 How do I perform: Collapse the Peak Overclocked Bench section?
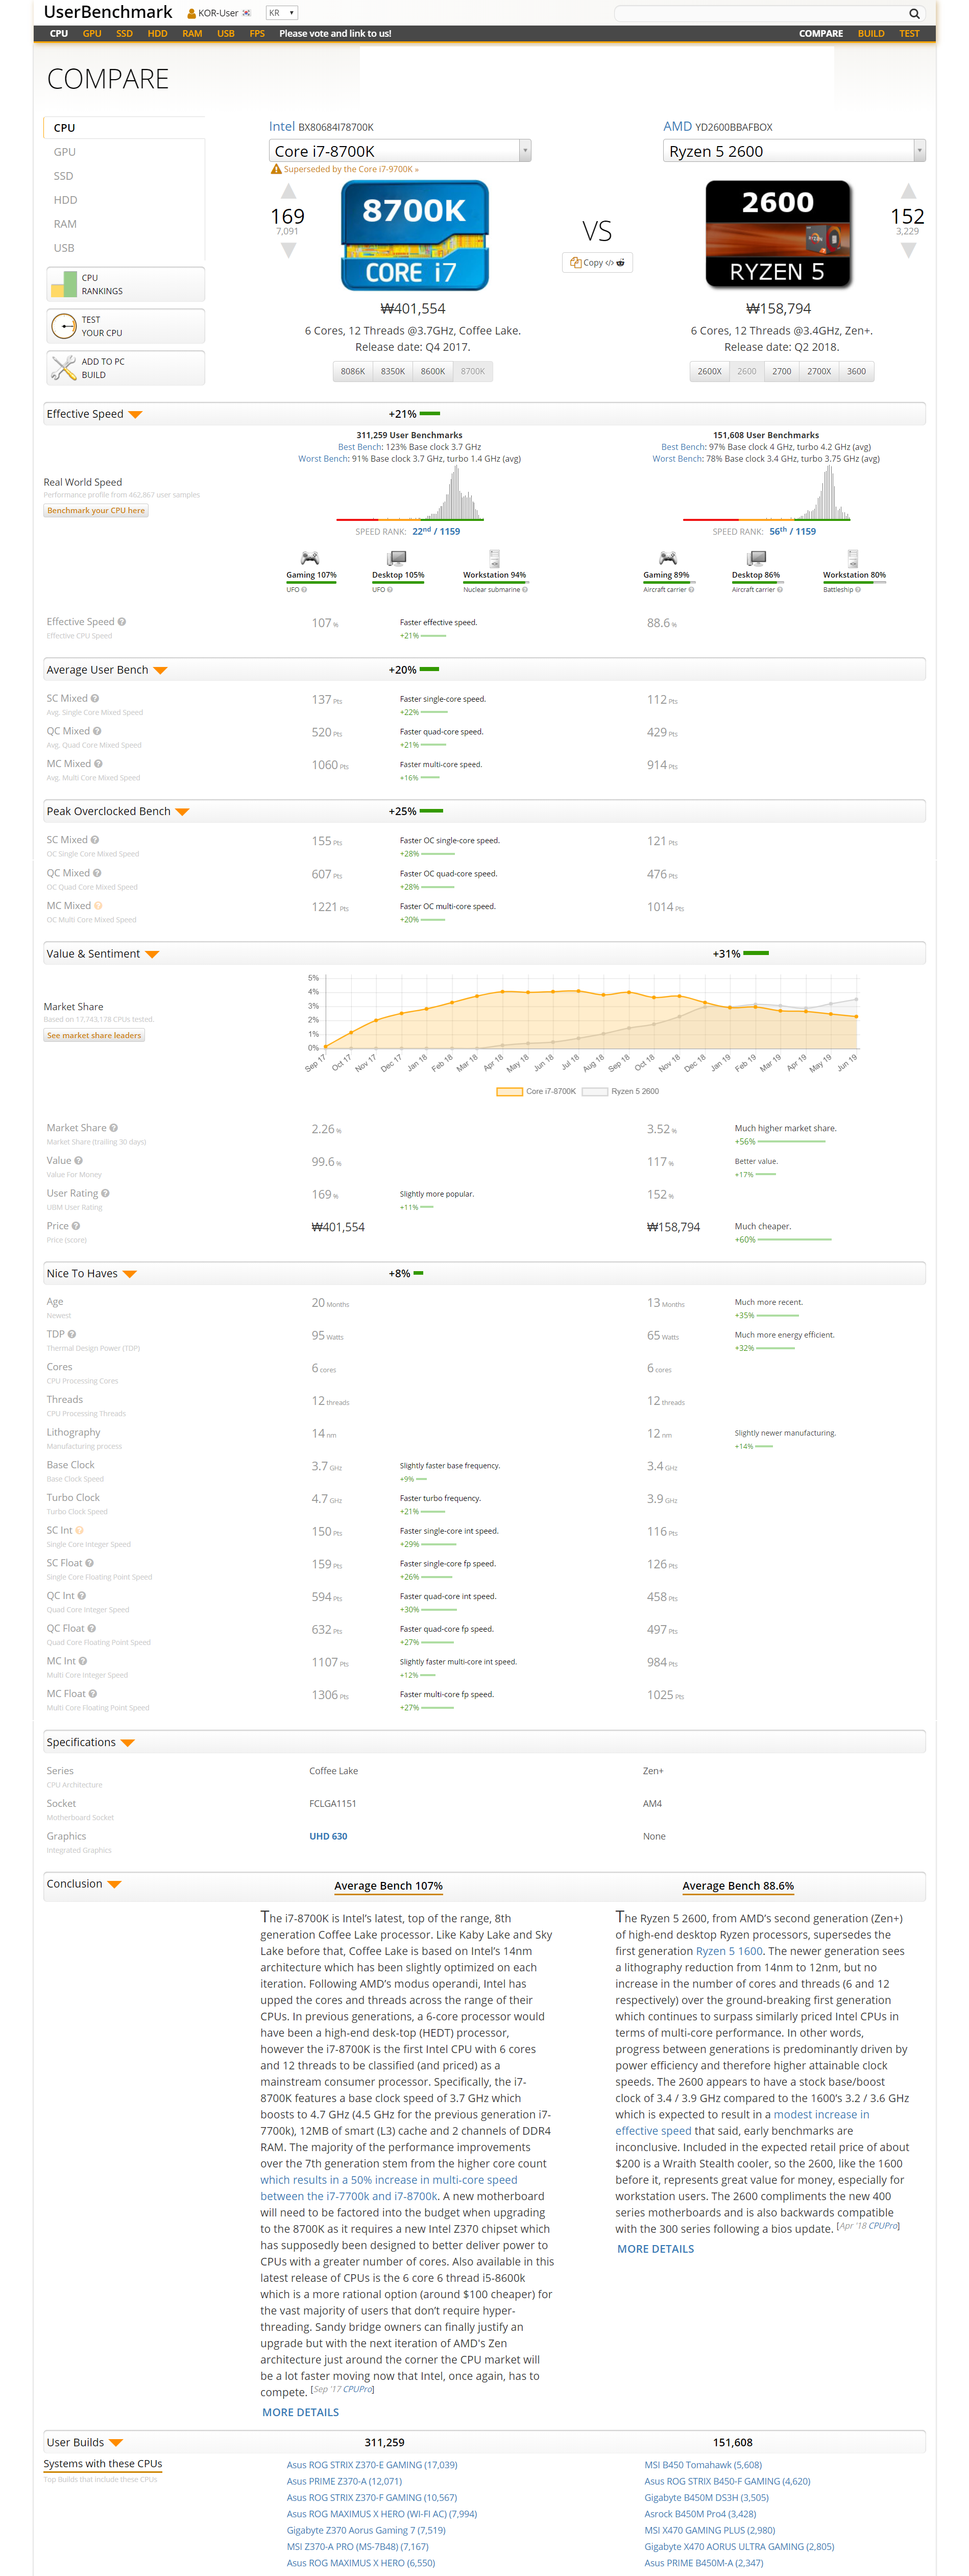pyautogui.click(x=182, y=812)
